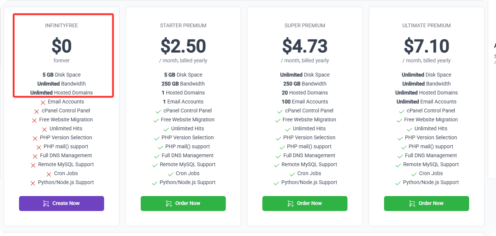Click the STARTER PREMIUM plan heading
The height and width of the screenshot is (236, 496).
[183, 25]
